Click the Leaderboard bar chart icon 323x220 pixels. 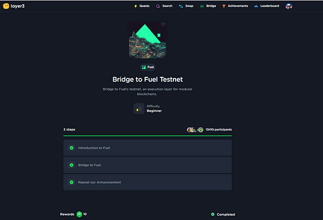click(x=256, y=6)
